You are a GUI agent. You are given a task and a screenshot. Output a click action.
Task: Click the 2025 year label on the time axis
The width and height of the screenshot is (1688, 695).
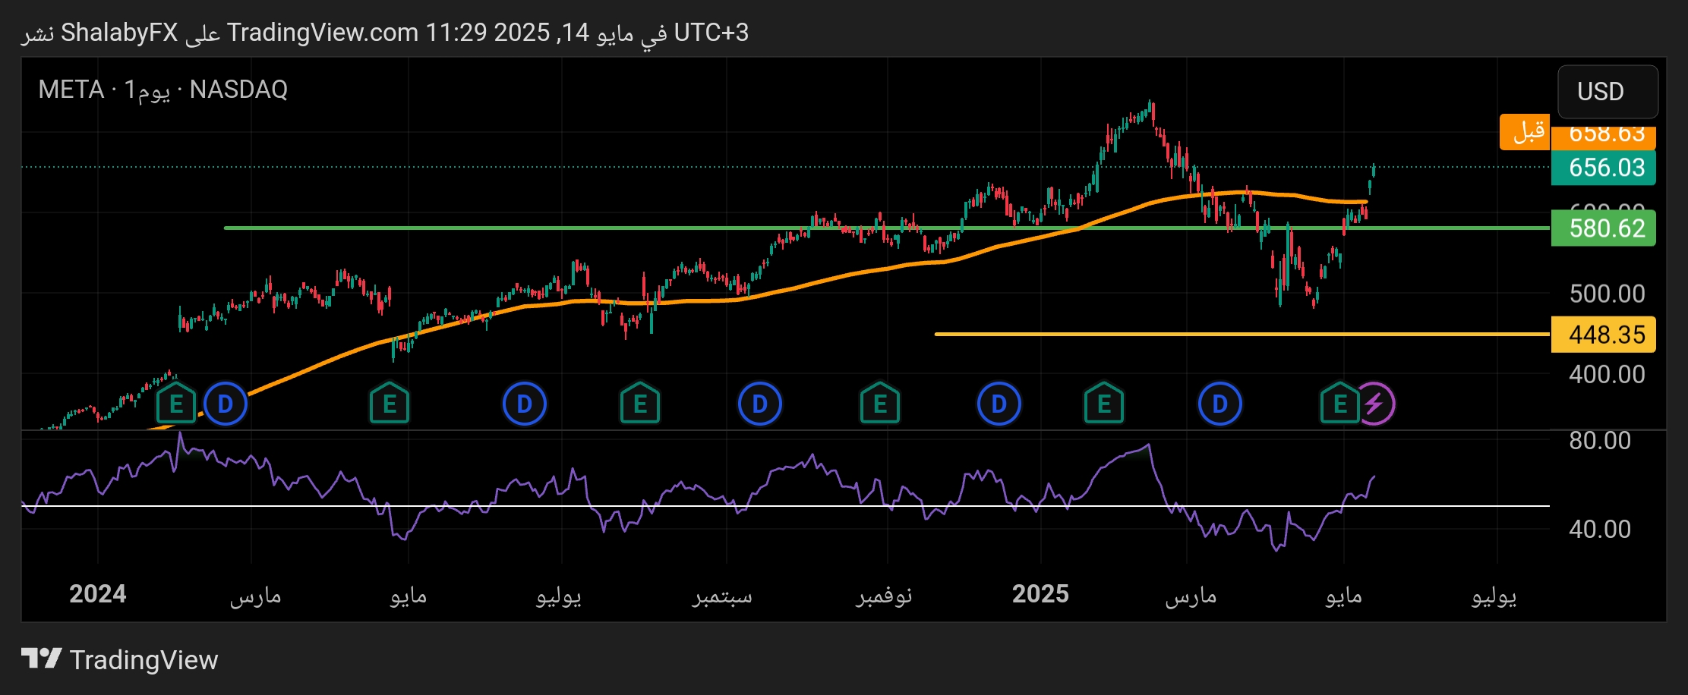pyautogui.click(x=1040, y=593)
